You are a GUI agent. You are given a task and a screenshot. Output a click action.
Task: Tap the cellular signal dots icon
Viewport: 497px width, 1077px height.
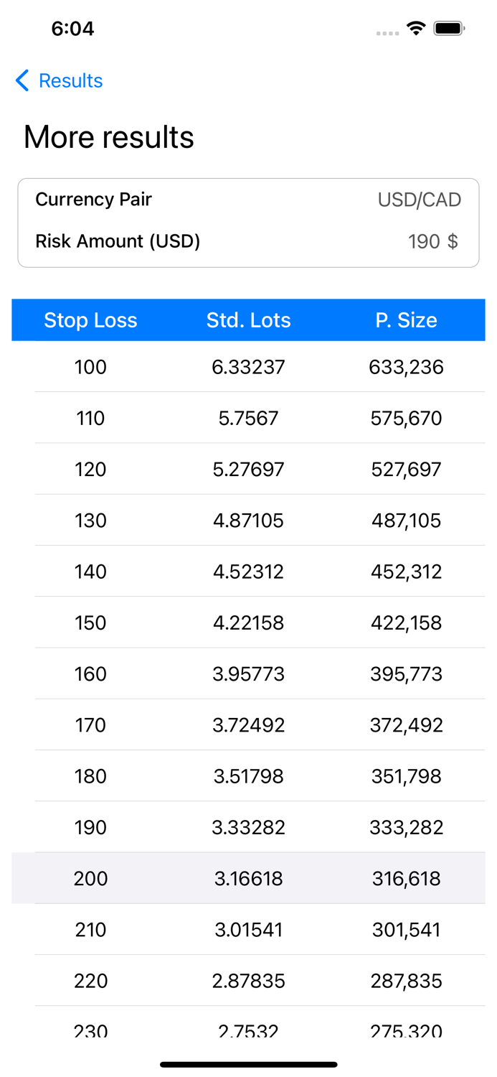pyautogui.click(x=387, y=32)
